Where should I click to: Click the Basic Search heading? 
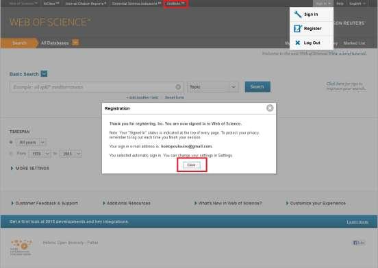coord(24,74)
